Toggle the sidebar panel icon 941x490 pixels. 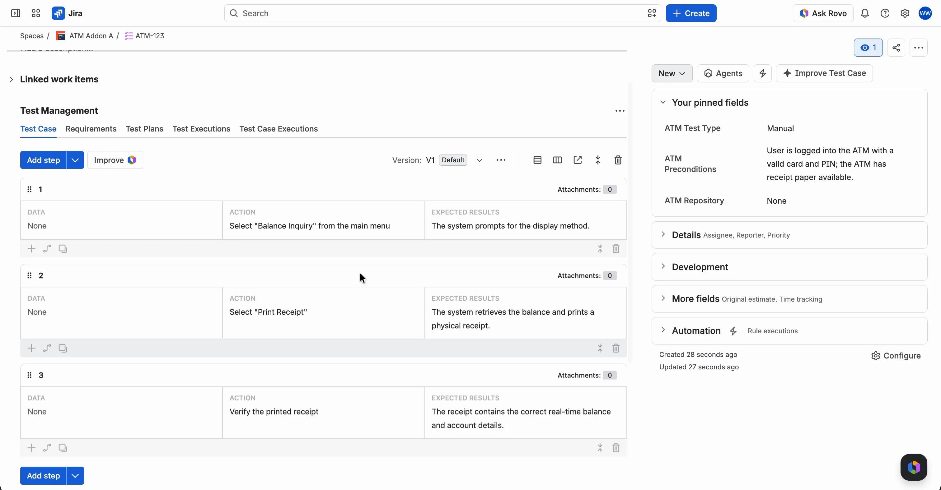16,13
